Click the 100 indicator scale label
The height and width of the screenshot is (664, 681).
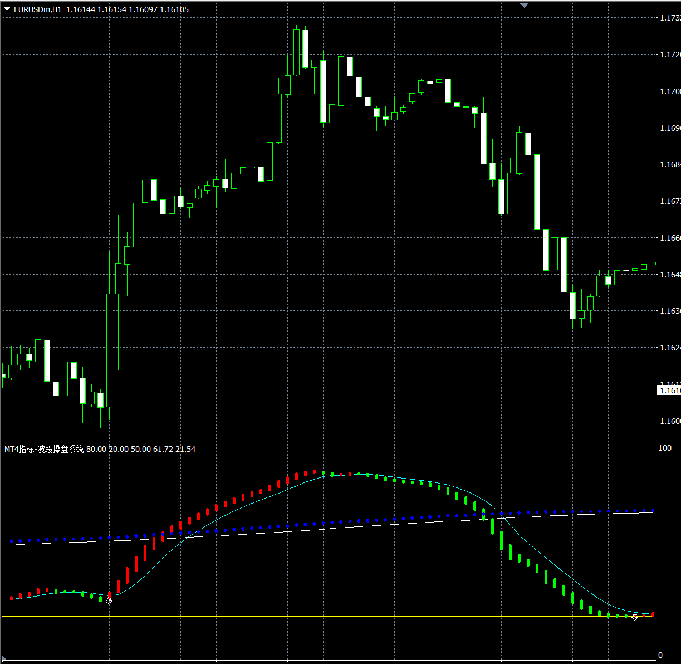664,448
